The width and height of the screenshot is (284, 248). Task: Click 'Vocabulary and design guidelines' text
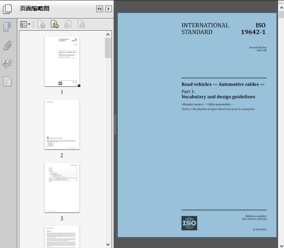218,97
